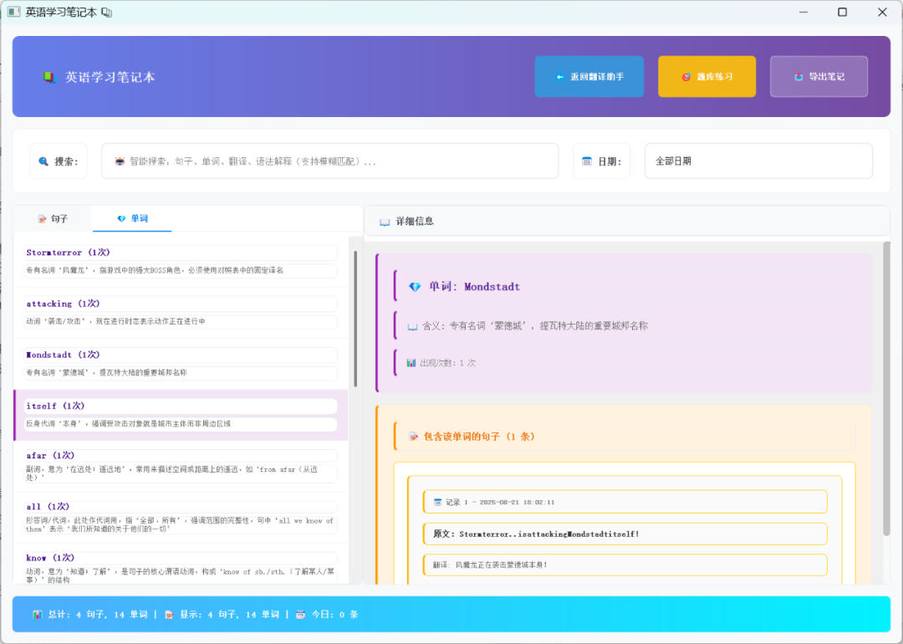Switch to the 句子 tab
This screenshot has height=644, width=903.
pyautogui.click(x=53, y=219)
